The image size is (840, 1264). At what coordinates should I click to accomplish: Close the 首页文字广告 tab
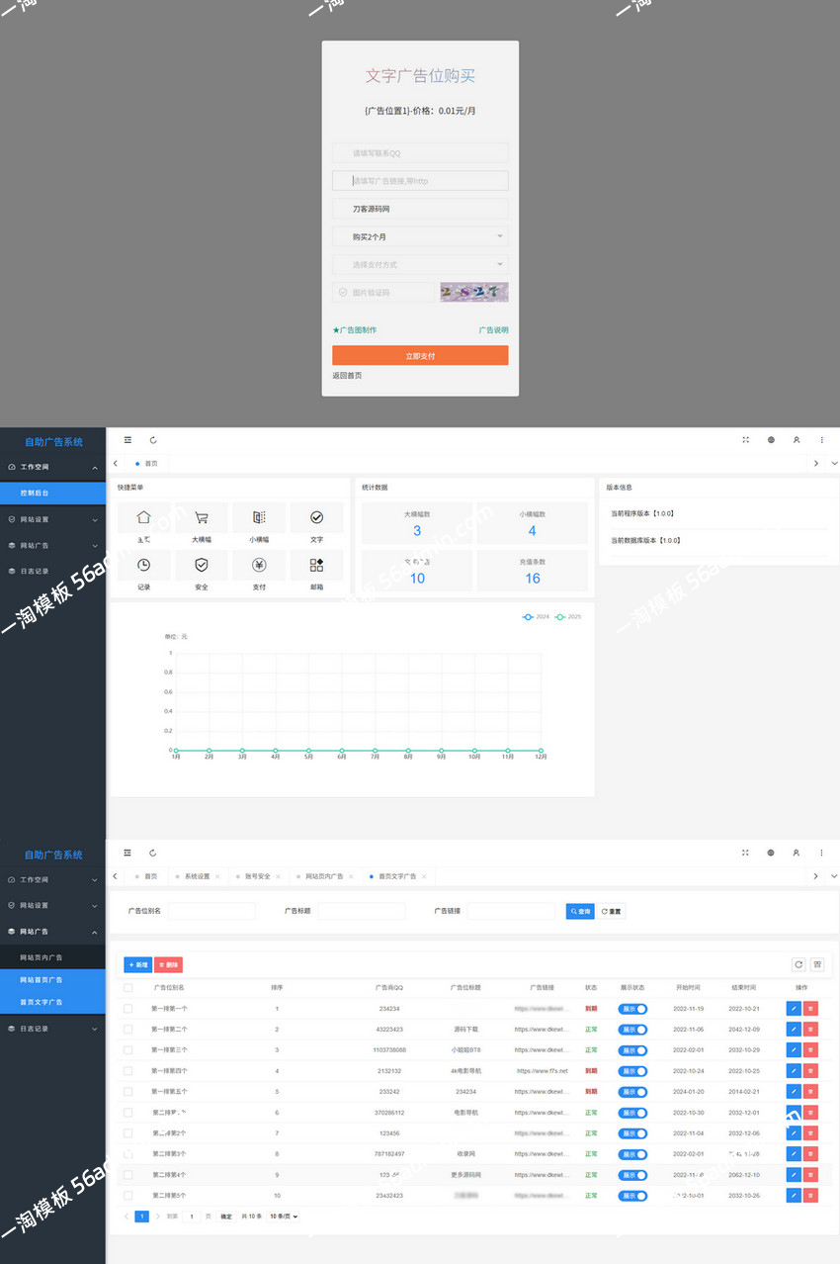tap(424, 876)
